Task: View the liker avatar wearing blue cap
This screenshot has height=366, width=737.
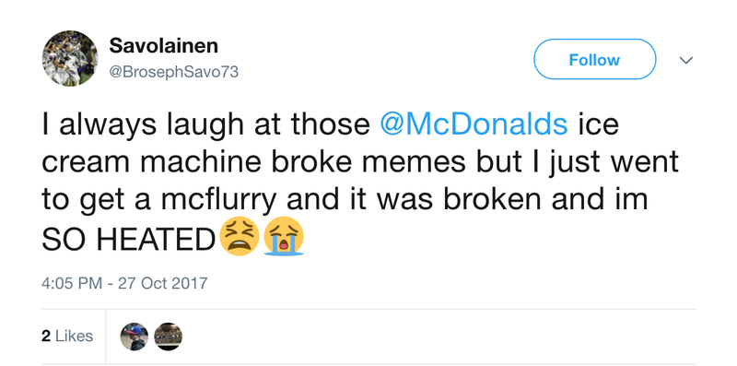Action: (135, 336)
